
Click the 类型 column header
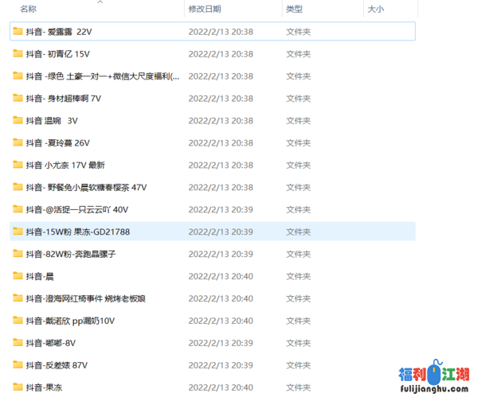pos(294,10)
